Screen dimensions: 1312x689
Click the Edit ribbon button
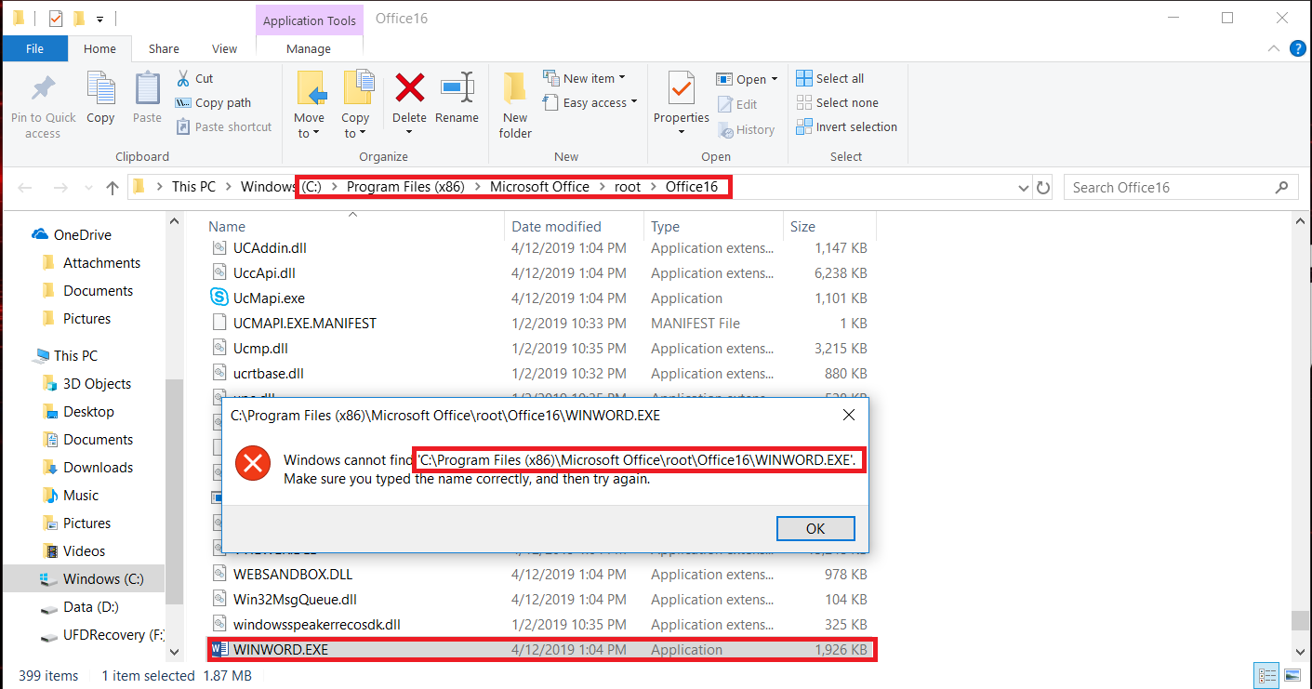coord(737,104)
